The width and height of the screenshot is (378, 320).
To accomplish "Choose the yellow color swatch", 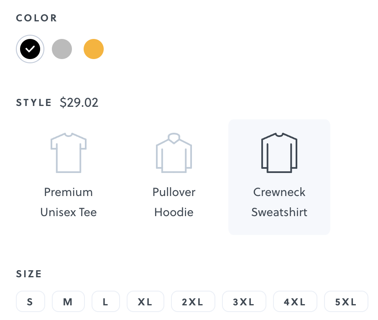I will 94,49.
